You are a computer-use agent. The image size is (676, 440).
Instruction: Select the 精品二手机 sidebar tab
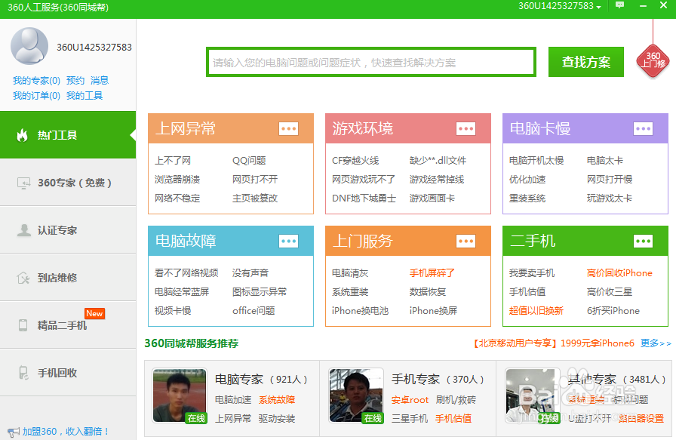point(68,325)
